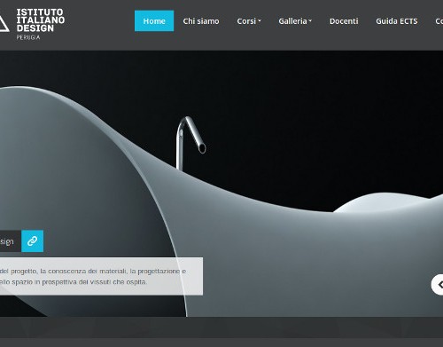Expand the Galleria dropdown menu
The width and height of the screenshot is (443, 347).
[295, 21]
